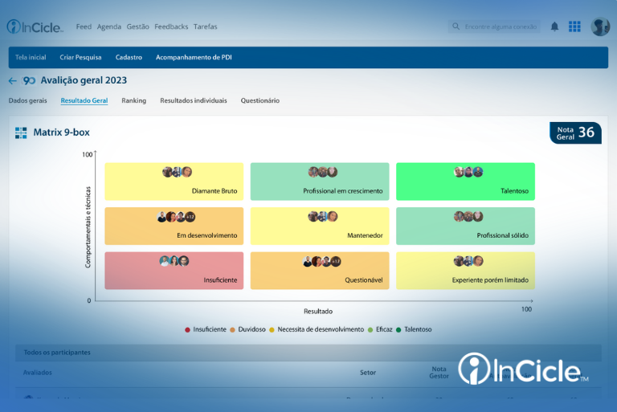
Task: Open the Agenda menu
Action: click(x=109, y=27)
